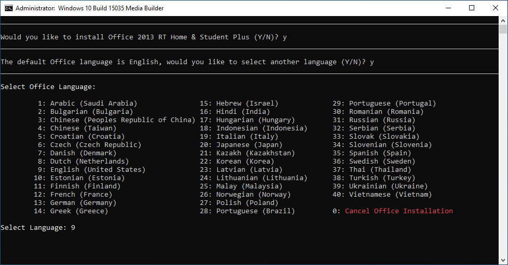This screenshot has width=508, height=265.
Task: Click the 'Japanese (Japan)' language entry
Action: (249, 145)
